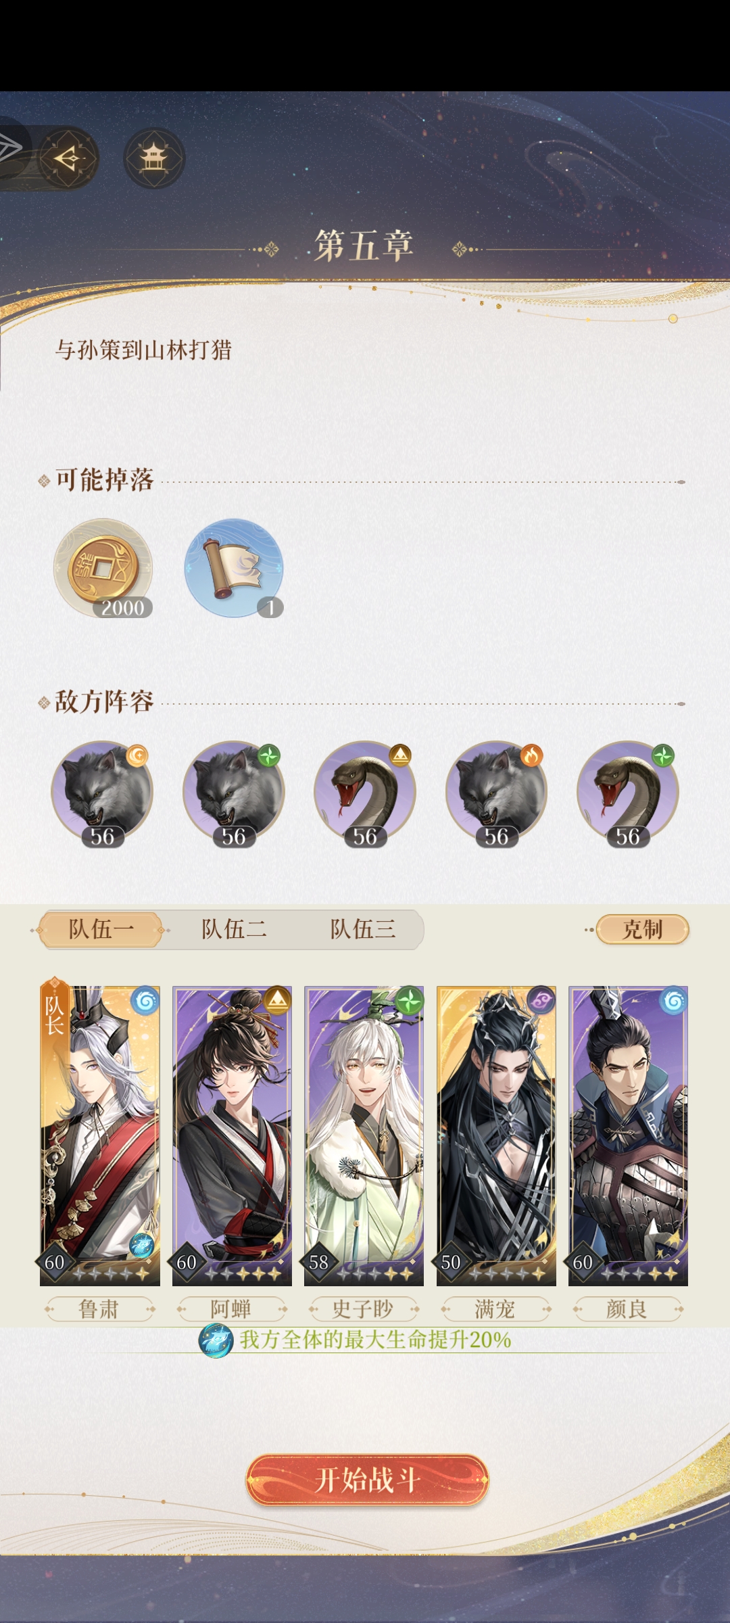730x1623 pixels.
Task: Select the 阿蝉 character card
Action: (232, 1135)
